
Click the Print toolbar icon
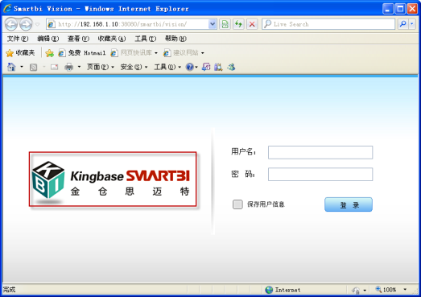69,67
